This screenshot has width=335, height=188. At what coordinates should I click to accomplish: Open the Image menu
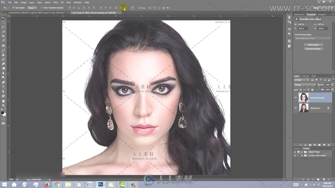pos(24,2)
